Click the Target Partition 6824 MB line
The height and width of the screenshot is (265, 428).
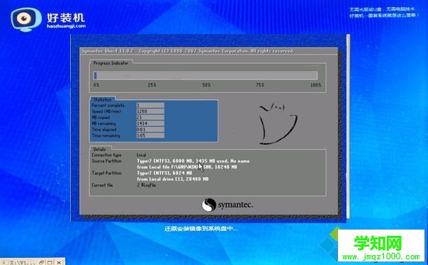coord(164,173)
